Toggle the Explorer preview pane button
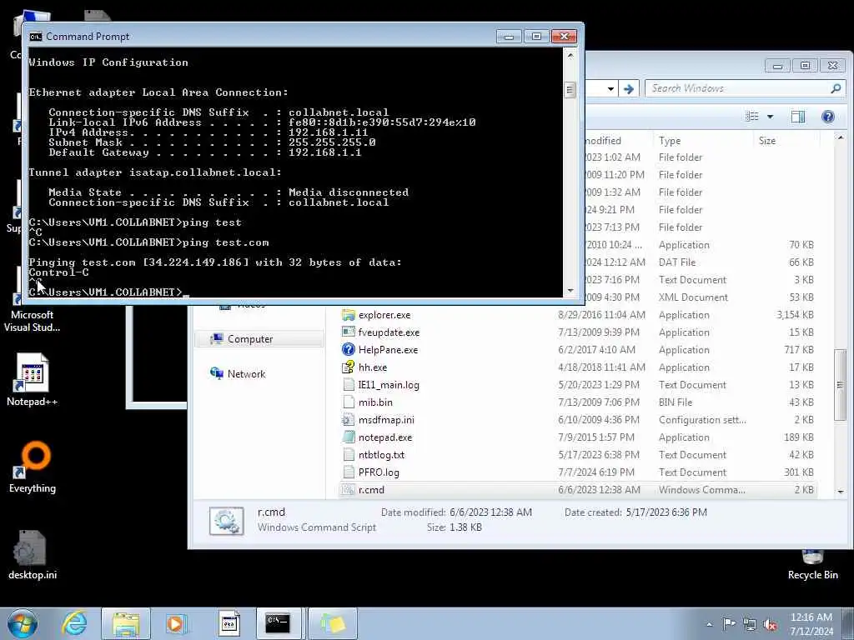This screenshot has width=854, height=640. pos(798,117)
